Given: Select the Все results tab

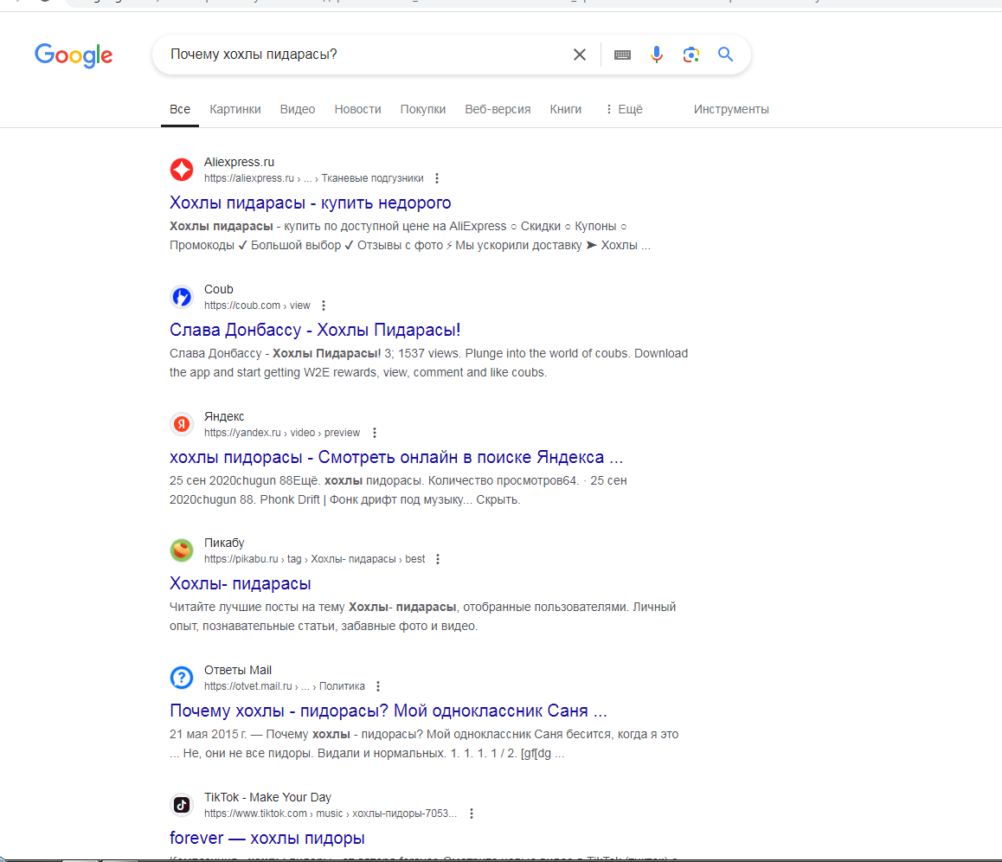Looking at the screenshot, I should point(180,109).
